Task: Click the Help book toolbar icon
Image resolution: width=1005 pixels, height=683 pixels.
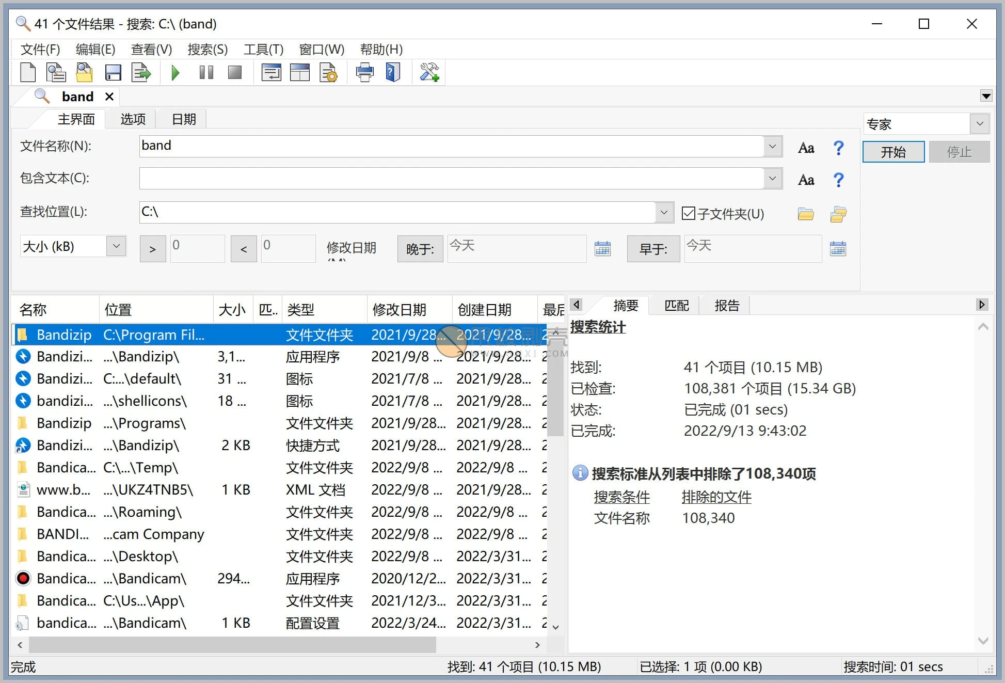Action: 393,72
